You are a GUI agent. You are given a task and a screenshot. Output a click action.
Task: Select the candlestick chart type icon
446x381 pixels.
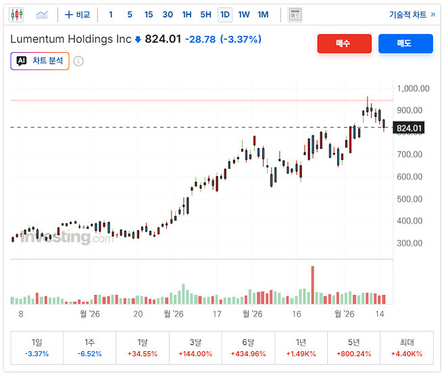(x=16, y=14)
